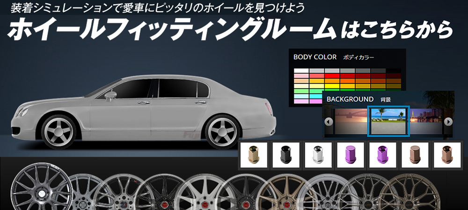This screenshot has width=468, height=210.
Task: Select the night city skyline background thumbnail
Action: coord(427,121)
